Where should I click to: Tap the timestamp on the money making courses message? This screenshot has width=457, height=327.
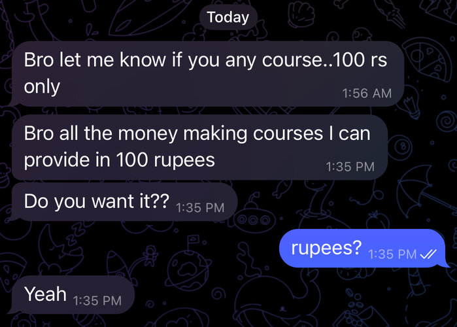350,167
